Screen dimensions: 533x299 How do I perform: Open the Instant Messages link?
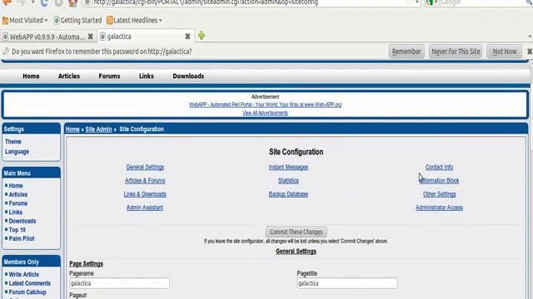point(288,167)
